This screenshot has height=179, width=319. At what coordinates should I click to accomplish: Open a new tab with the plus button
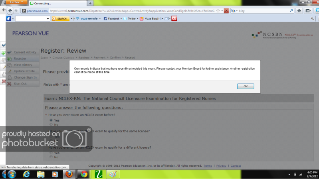(90, 3)
